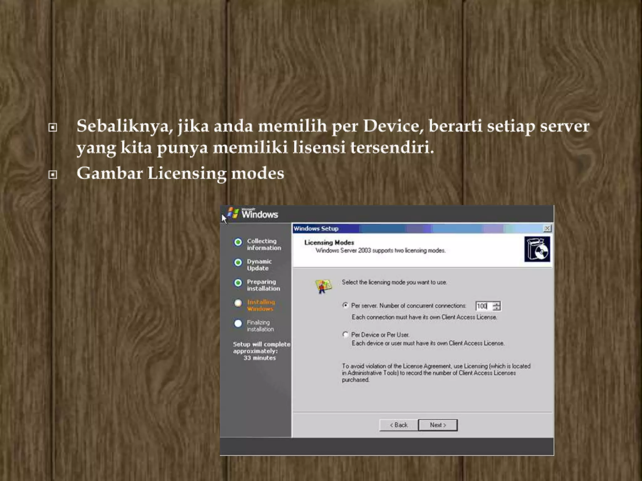
Task: Click the Preparing installation step indicator
Action: [238, 283]
